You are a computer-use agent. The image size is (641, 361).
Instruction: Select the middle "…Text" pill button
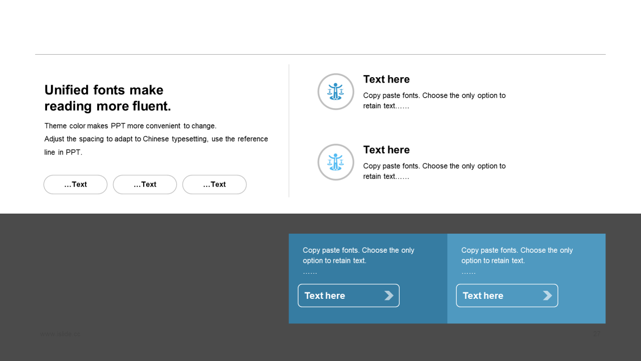click(x=145, y=185)
